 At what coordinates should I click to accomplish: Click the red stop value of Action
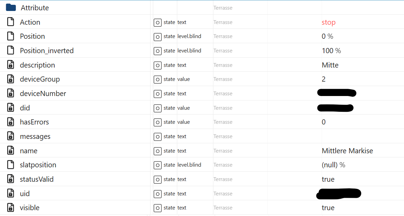328,22
